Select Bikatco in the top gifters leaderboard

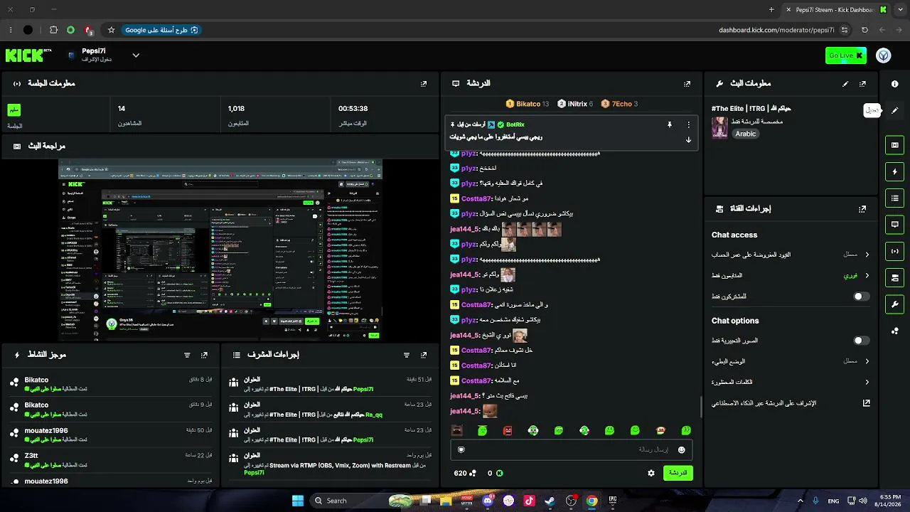coord(527,104)
